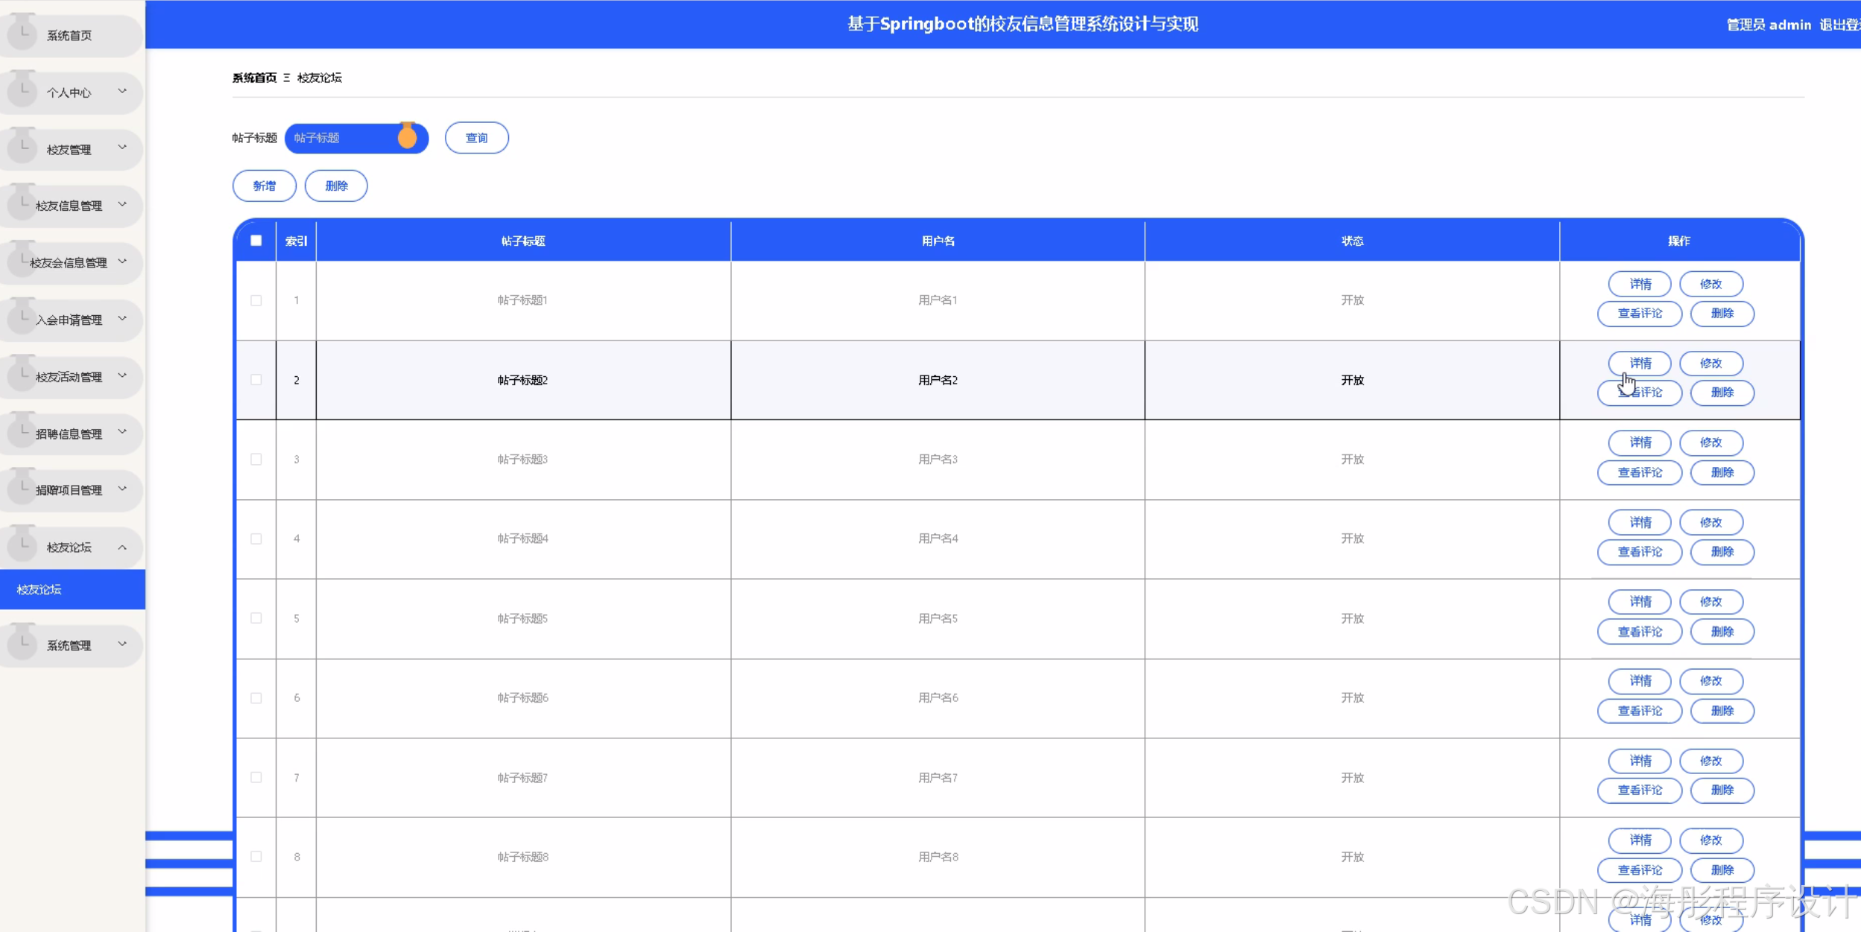The width and height of the screenshot is (1861, 932).
Task: Click the icon beside 校友活动管理 menu
Action: point(22,375)
